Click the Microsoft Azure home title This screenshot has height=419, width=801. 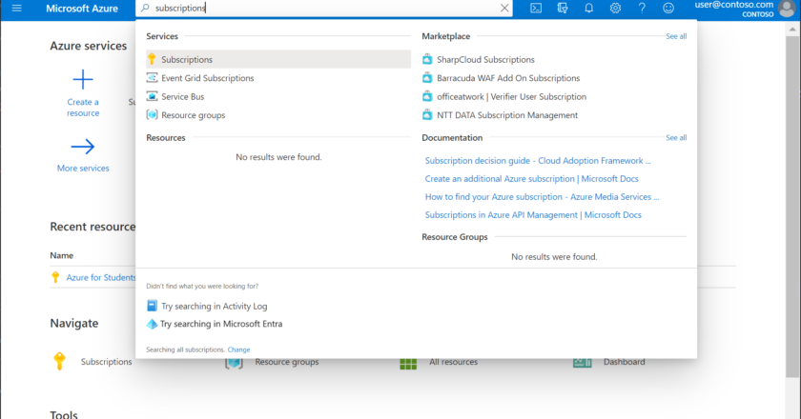coord(82,9)
